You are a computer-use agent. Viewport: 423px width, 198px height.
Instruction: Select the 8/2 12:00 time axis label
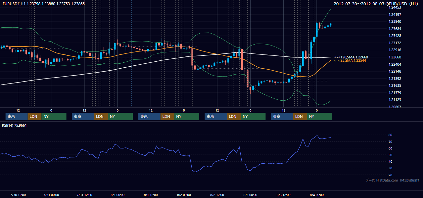217,195
